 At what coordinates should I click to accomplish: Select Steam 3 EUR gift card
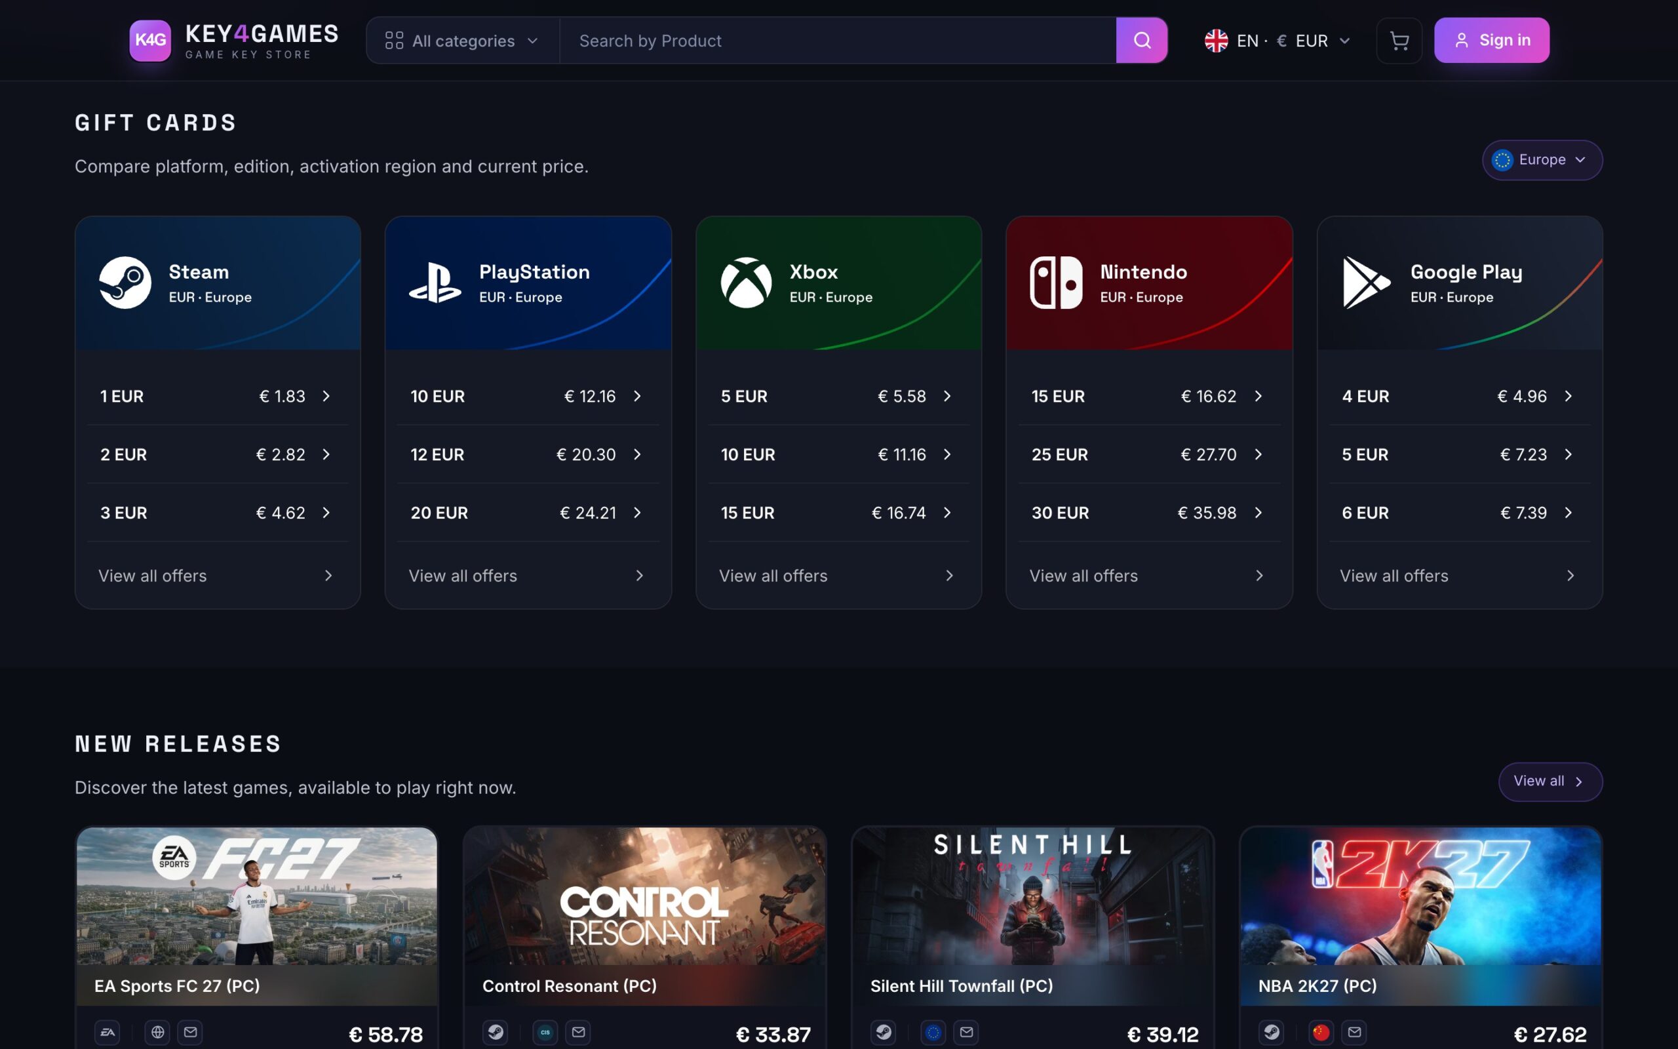tap(218, 513)
